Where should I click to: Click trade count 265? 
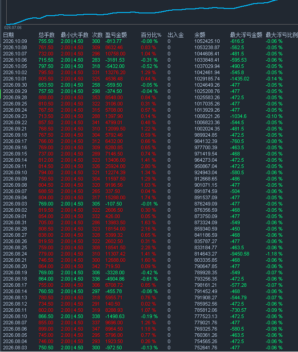96,191
